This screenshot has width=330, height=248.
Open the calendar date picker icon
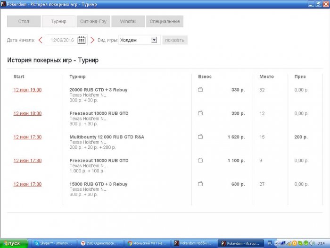(82, 40)
